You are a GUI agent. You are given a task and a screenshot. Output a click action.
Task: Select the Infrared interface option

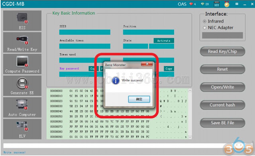(204, 21)
